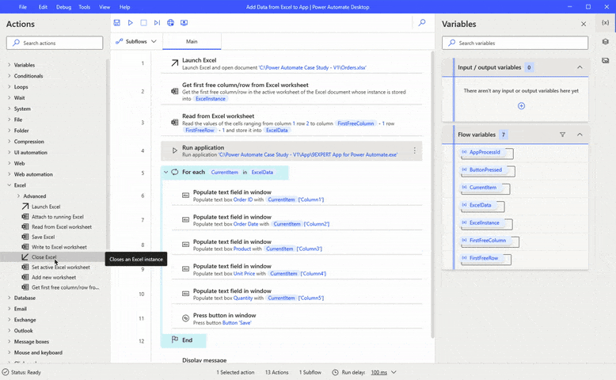Open the web recorder globe icon
The image size is (616, 380).
pos(170,23)
